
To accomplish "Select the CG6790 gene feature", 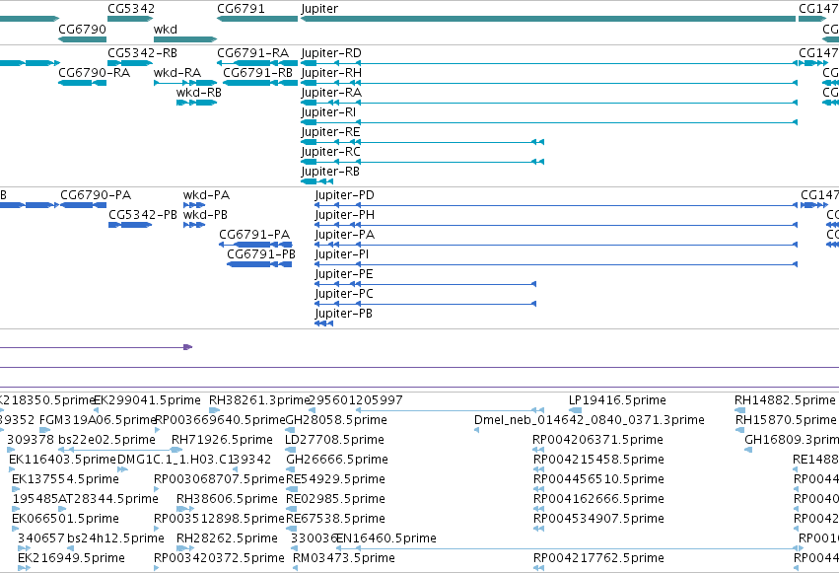I will click(83, 39).
